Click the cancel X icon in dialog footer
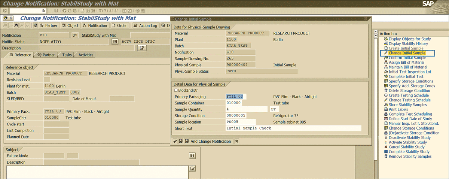This screenshot has height=179, width=449. click(237, 141)
